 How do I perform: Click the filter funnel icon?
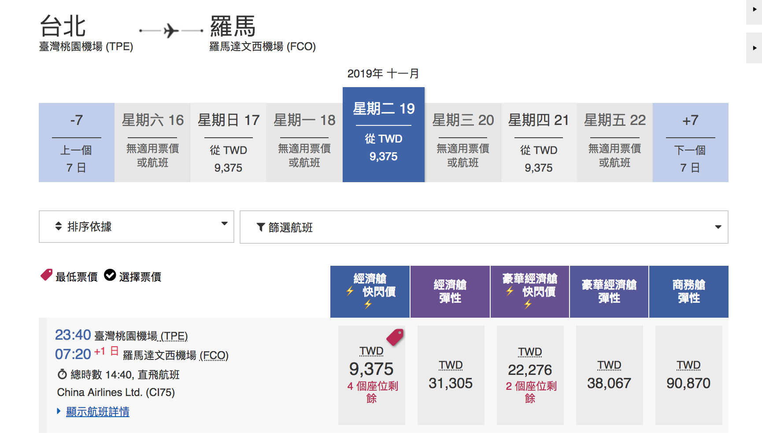click(261, 227)
